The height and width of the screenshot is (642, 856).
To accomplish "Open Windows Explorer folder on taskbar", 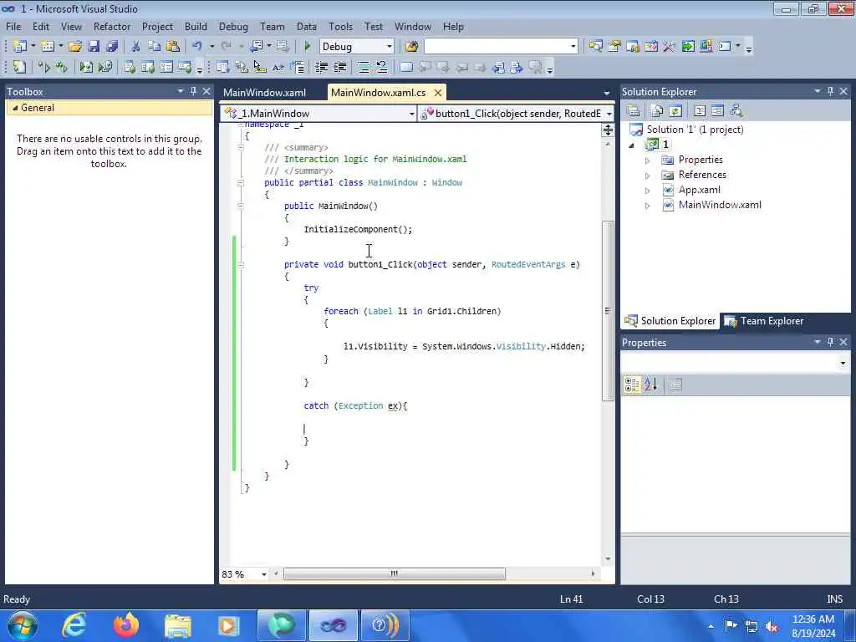I will [177, 625].
